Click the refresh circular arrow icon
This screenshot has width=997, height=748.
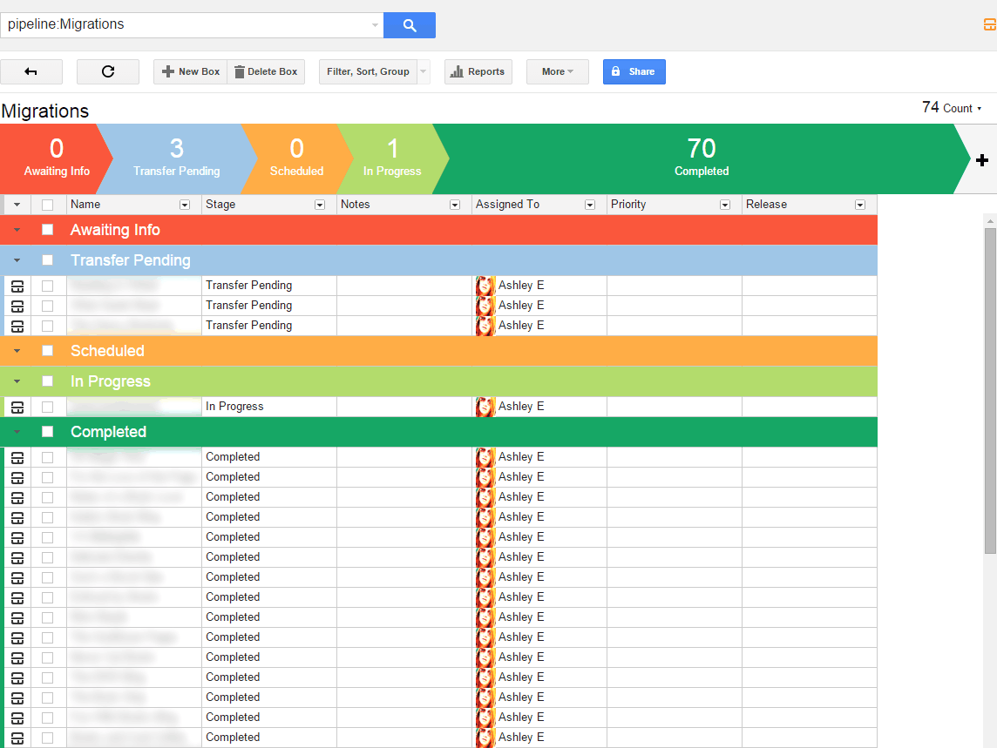(x=108, y=71)
